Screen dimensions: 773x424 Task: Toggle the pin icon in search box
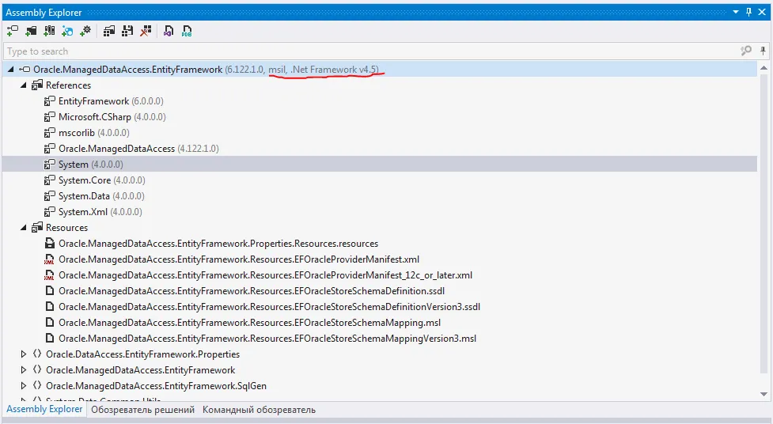click(763, 51)
